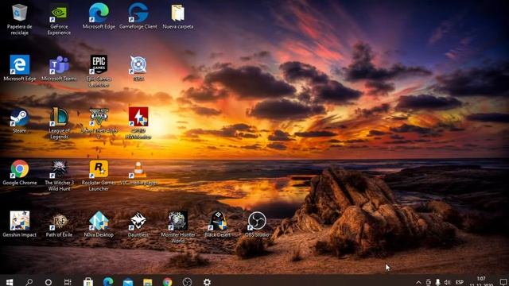
Task: Open File Explorer from taskbar
Action: tap(148, 282)
